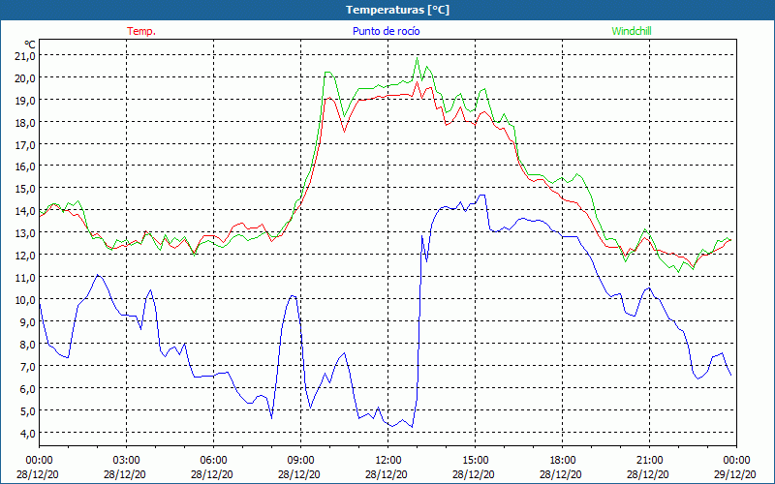
Task: Click the 14,0 y-axis value
Action: coord(25,210)
